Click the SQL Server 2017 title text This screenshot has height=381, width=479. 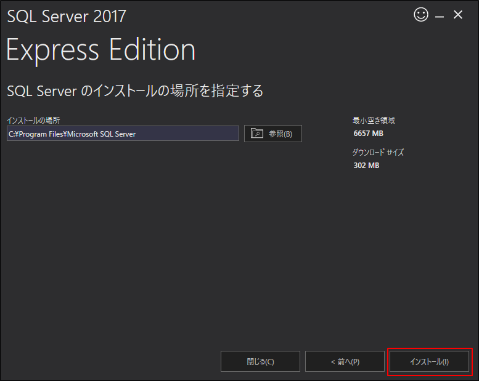[x=67, y=17]
